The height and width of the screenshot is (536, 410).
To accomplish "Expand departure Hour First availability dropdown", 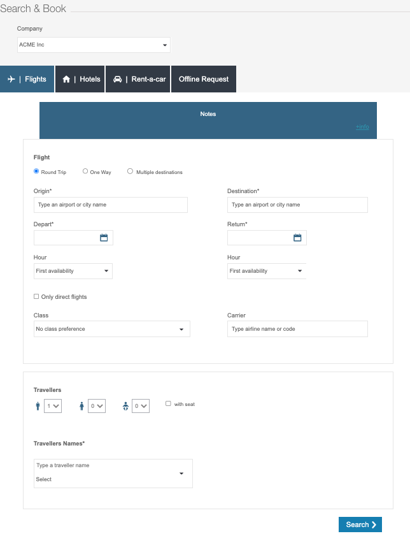I will tap(73, 271).
